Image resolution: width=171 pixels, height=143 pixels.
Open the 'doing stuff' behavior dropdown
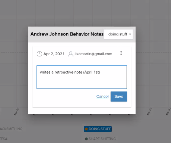point(118,34)
